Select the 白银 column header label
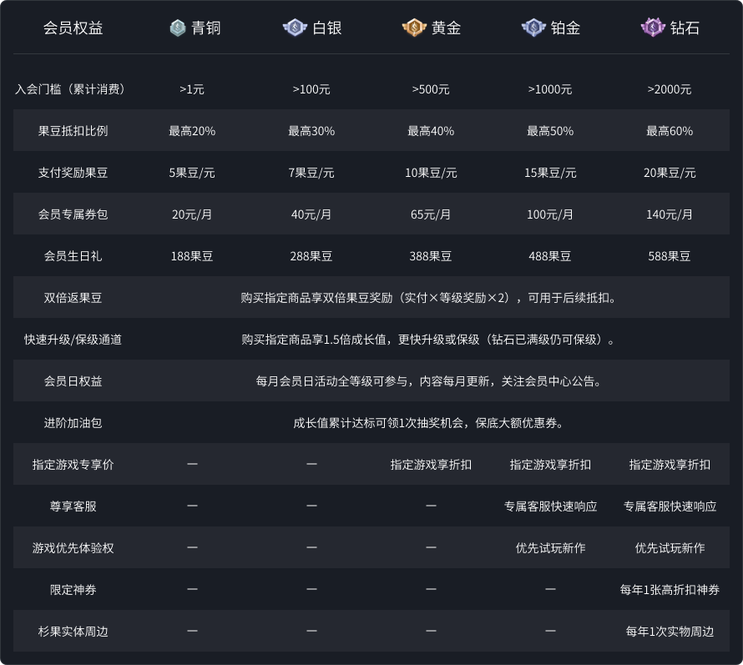 (327, 28)
